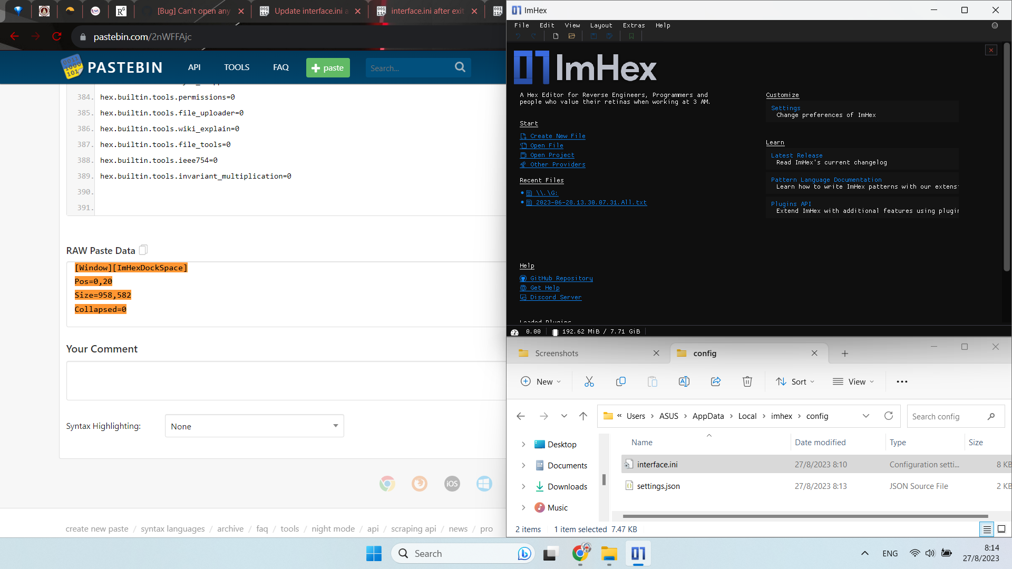Expand Downloads in the Explorer sidebar
The width and height of the screenshot is (1012, 569).
pyautogui.click(x=523, y=486)
